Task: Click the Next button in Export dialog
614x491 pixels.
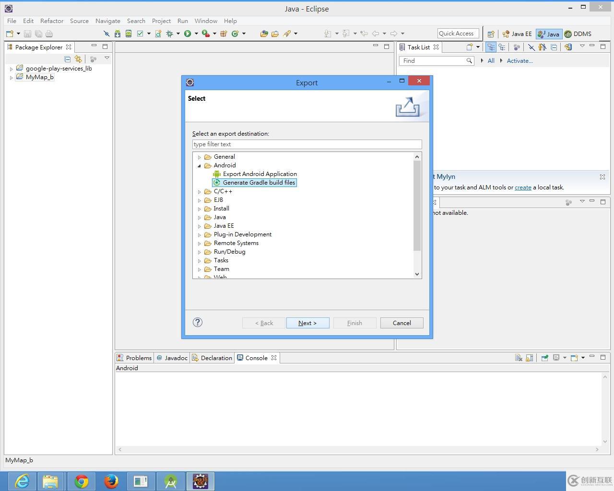Action: pos(307,323)
